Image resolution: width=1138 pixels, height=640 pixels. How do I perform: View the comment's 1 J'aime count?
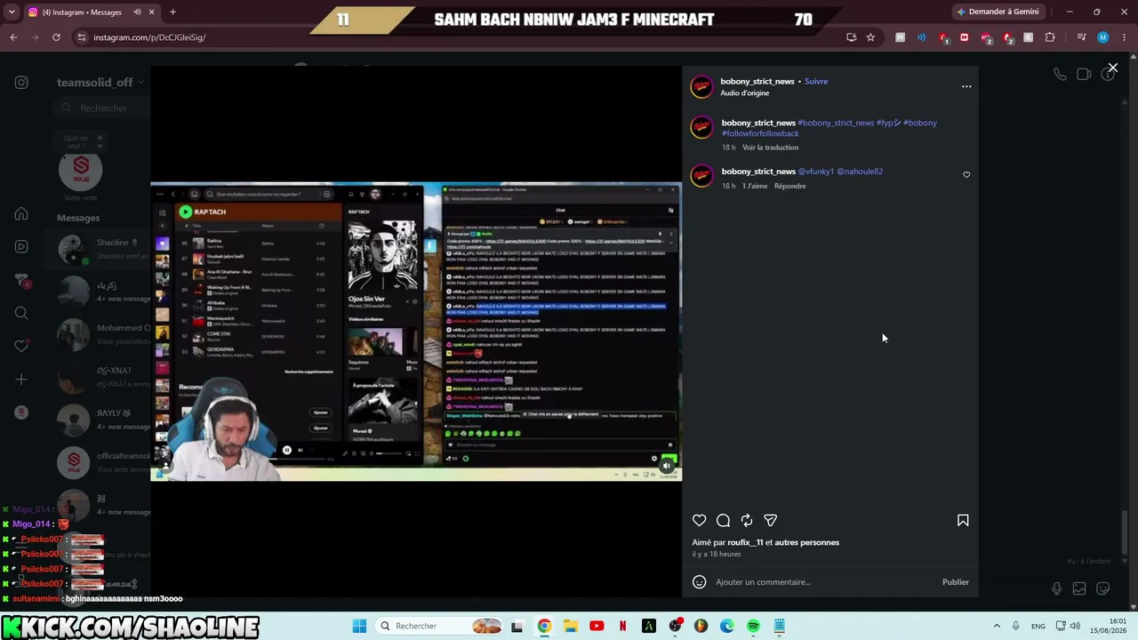tap(755, 186)
